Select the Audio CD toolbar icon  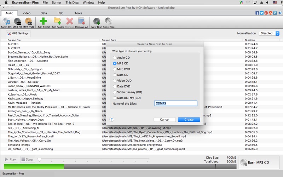point(6,23)
